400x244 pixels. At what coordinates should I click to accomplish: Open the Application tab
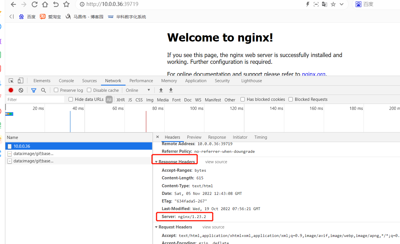pyautogui.click(x=196, y=81)
